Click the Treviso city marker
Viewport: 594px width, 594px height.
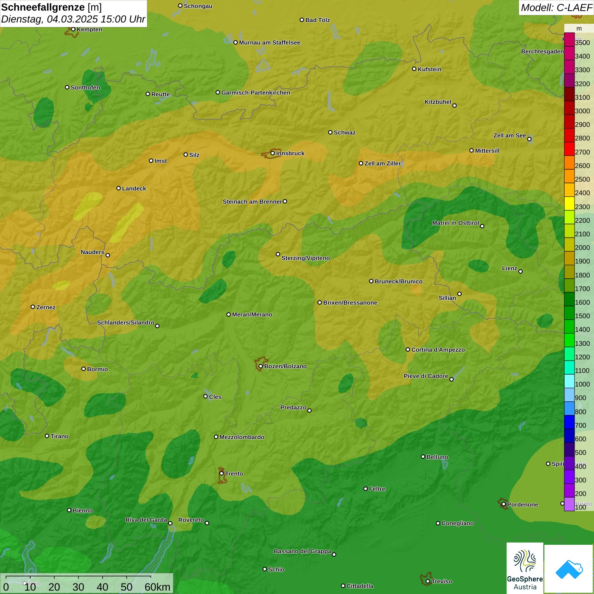coord(428,581)
